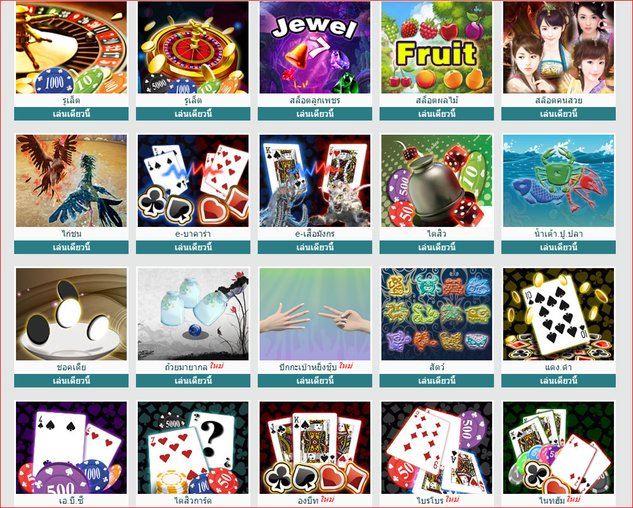Open the question mark card game image
This screenshot has height=508, width=633.
pos(193,448)
